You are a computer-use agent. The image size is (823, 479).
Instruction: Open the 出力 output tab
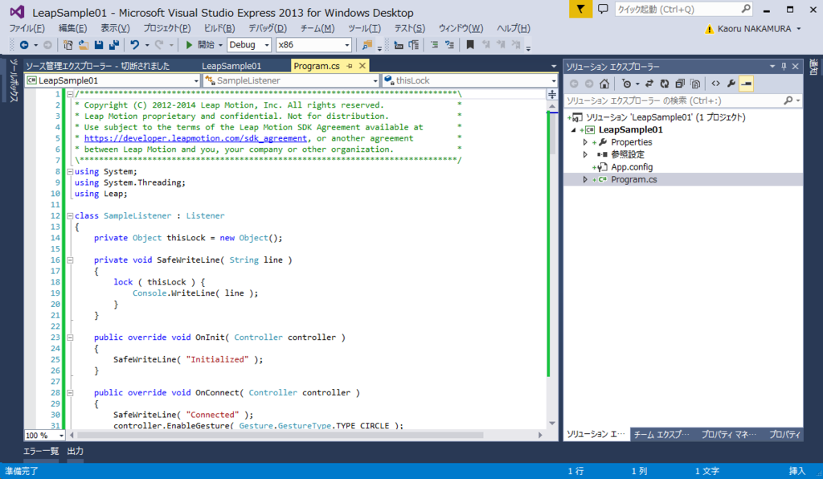(x=75, y=451)
